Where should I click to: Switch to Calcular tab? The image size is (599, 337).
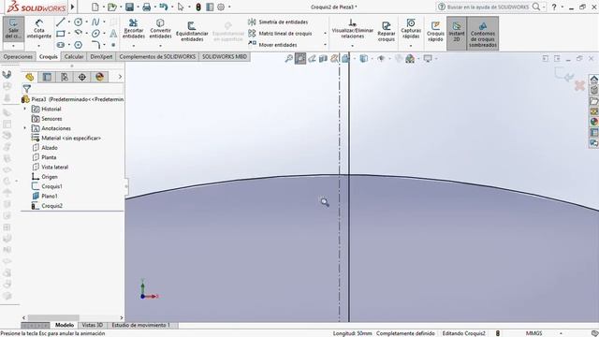[74, 56]
